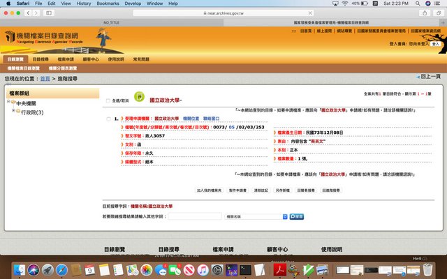Click the 機關位置 link in result 1
The image size is (447, 279).
191,119
